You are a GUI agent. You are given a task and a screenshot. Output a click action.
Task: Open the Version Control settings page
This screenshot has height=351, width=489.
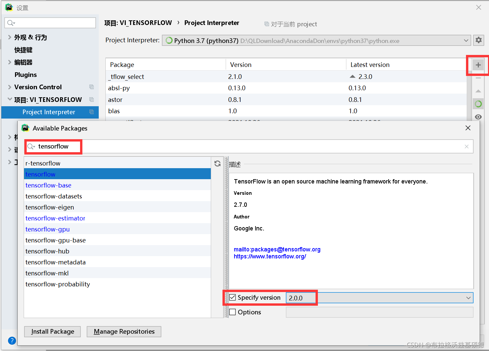pyautogui.click(x=38, y=87)
